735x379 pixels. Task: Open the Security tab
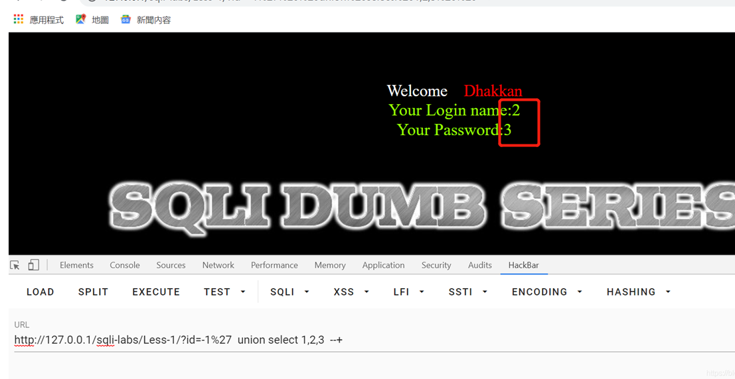click(436, 265)
